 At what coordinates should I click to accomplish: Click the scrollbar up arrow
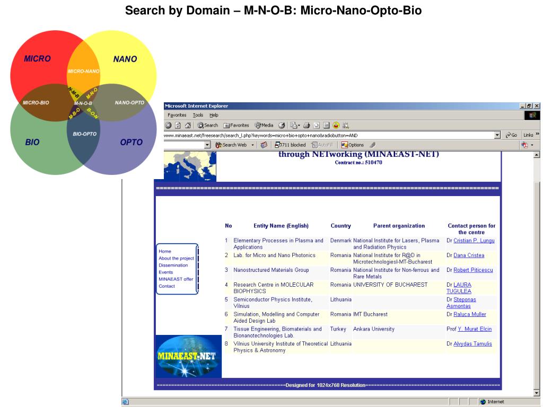tap(537, 155)
